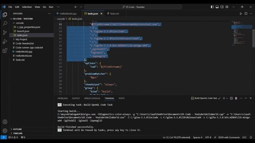This screenshot has height=143, width=255.
Task: Click the editor minimap overview
Action: click(241, 33)
